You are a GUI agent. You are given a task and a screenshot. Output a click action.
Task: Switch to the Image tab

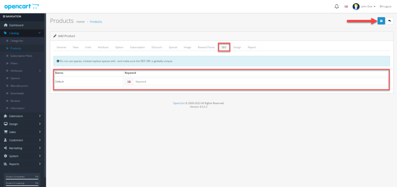pos(187,47)
